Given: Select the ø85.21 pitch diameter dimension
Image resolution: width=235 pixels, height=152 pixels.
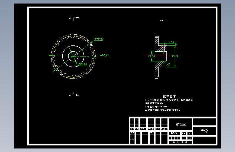Looking at the screenshot, I should click(104, 55).
